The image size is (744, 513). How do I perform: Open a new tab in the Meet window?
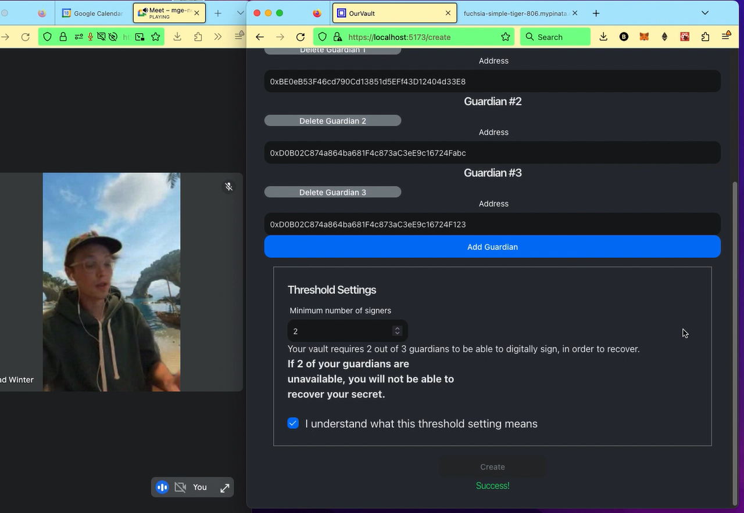click(x=218, y=13)
